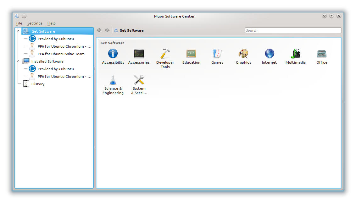Open the Games playing cards icon

pyautogui.click(x=217, y=54)
